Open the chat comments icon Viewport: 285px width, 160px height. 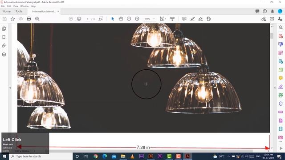pyautogui.click(x=257, y=11)
